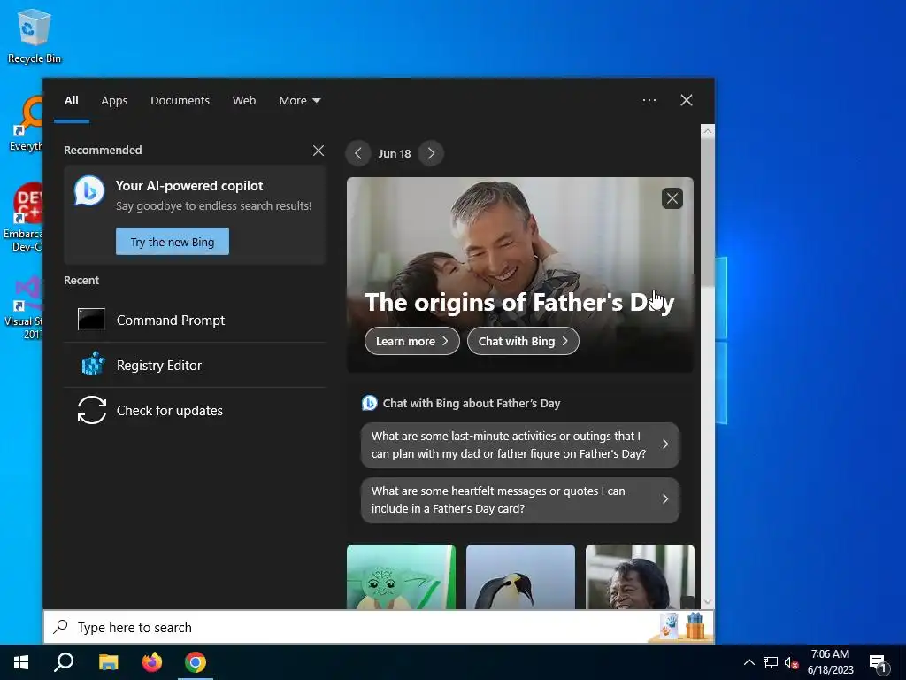Open the Everything desktop shortcut

coord(25,123)
